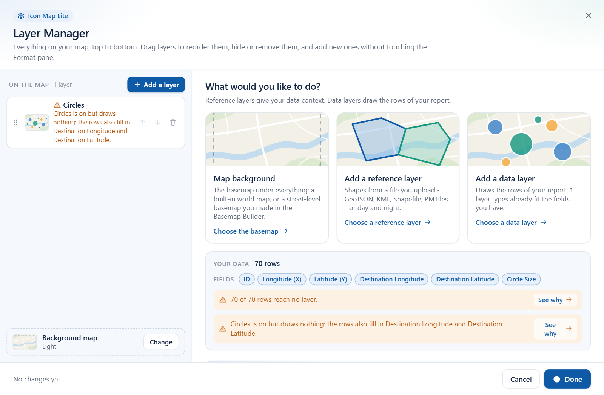
Task: Click the Background map Light thumbnail
Action: point(25,342)
